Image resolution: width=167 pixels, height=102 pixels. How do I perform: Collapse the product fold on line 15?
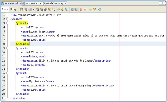[x=7, y=73]
